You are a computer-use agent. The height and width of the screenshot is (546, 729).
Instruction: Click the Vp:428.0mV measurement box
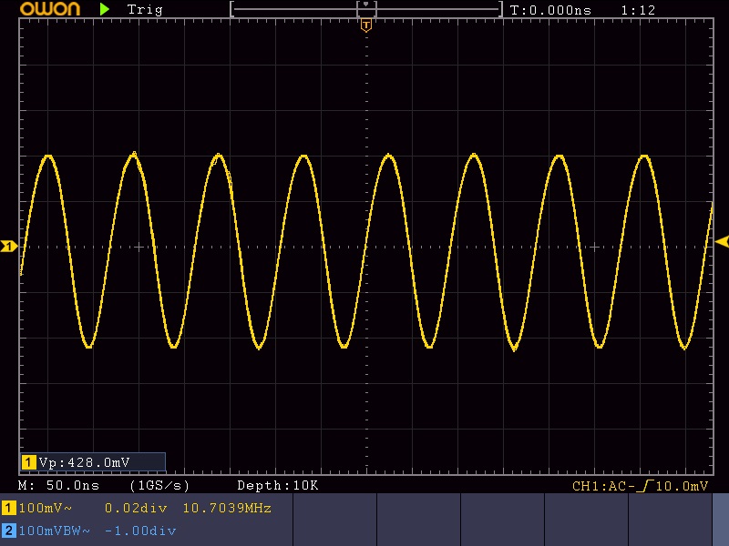[92, 463]
